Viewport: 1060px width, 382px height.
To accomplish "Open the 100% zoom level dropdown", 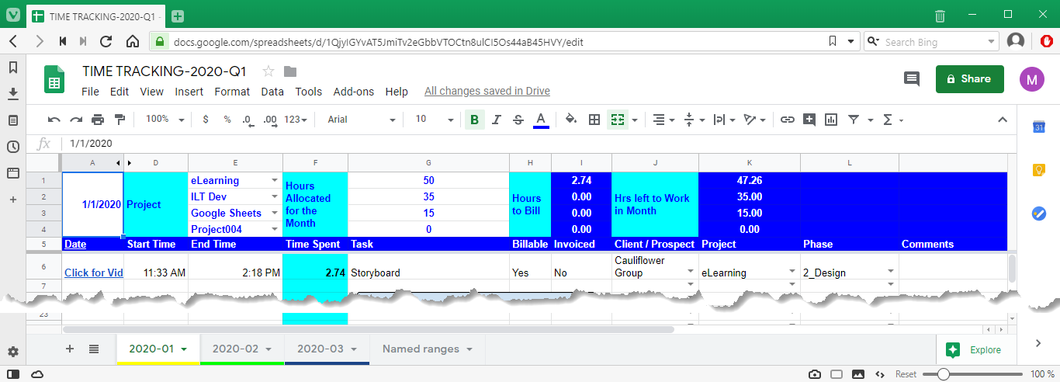I will [165, 120].
